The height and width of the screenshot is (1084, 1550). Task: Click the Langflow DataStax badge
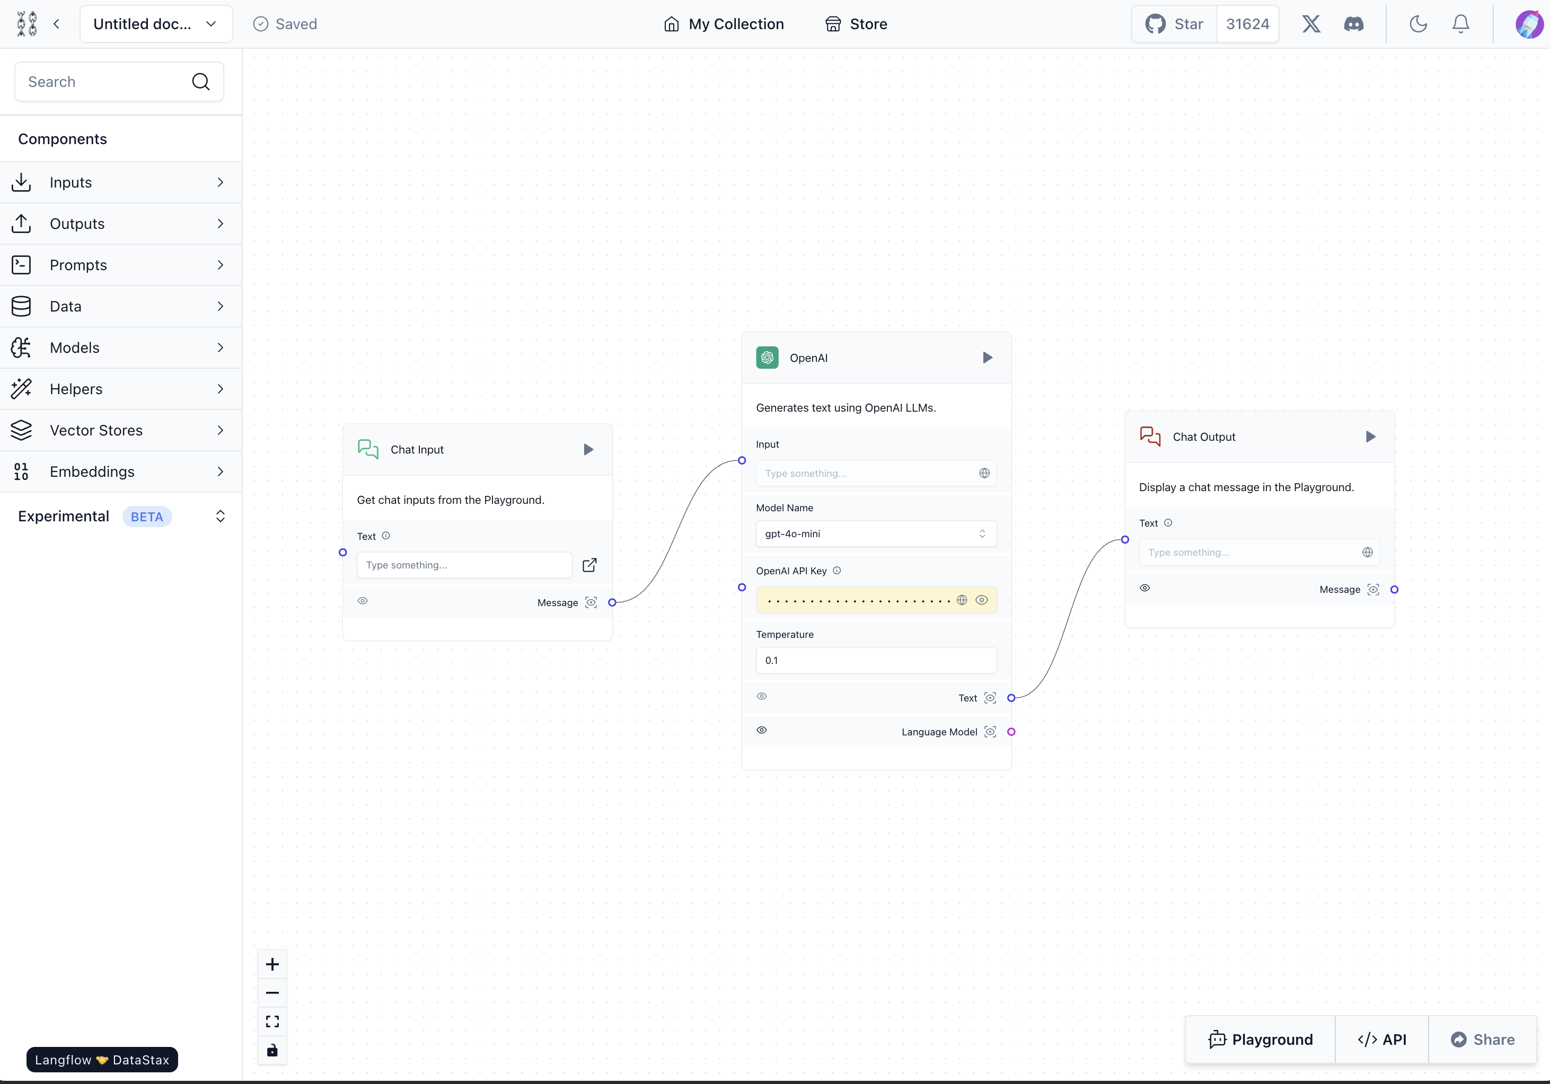102,1059
